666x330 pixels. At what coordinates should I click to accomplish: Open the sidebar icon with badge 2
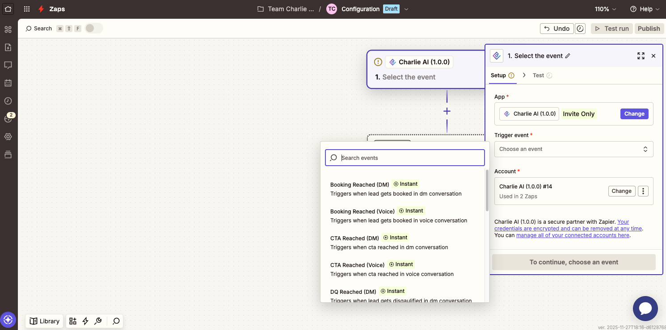[x=8, y=118]
